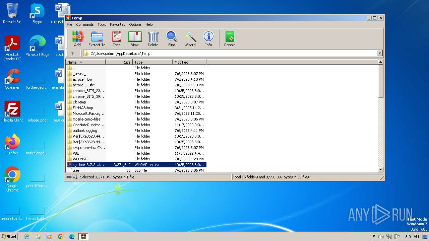
Task: Select the VBE folder
Action: click(136, 153)
